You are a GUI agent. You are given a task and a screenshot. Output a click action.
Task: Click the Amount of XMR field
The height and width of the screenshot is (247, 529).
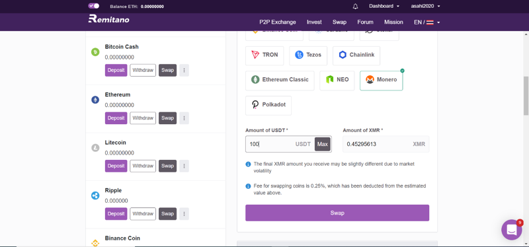click(386, 144)
